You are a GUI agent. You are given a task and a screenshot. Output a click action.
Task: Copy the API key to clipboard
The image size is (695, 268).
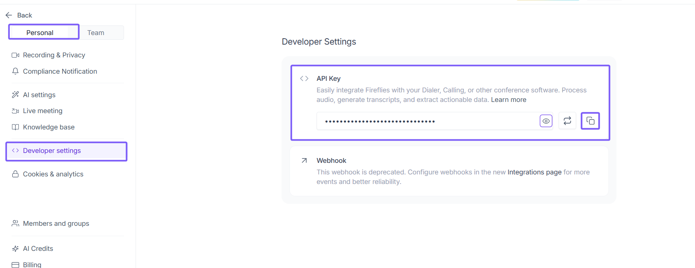[x=590, y=121]
